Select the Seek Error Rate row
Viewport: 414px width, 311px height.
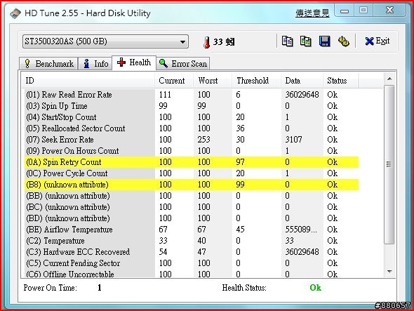click(x=192, y=140)
